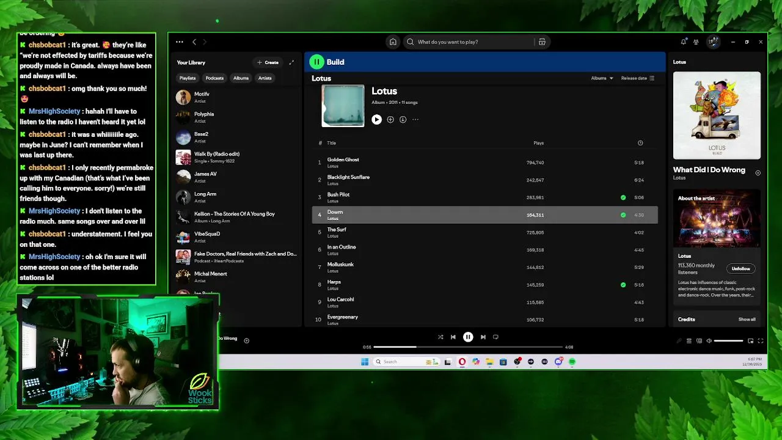Go to Spotify Home
The width and height of the screenshot is (782, 440).
tap(393, 42)
